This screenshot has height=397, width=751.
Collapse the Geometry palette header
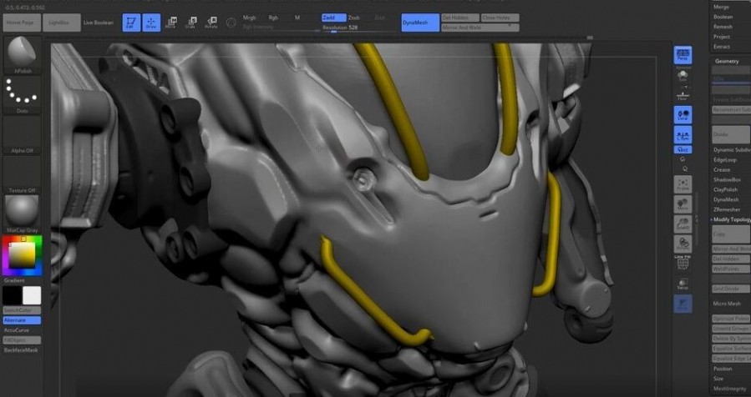tap(727, 61)
